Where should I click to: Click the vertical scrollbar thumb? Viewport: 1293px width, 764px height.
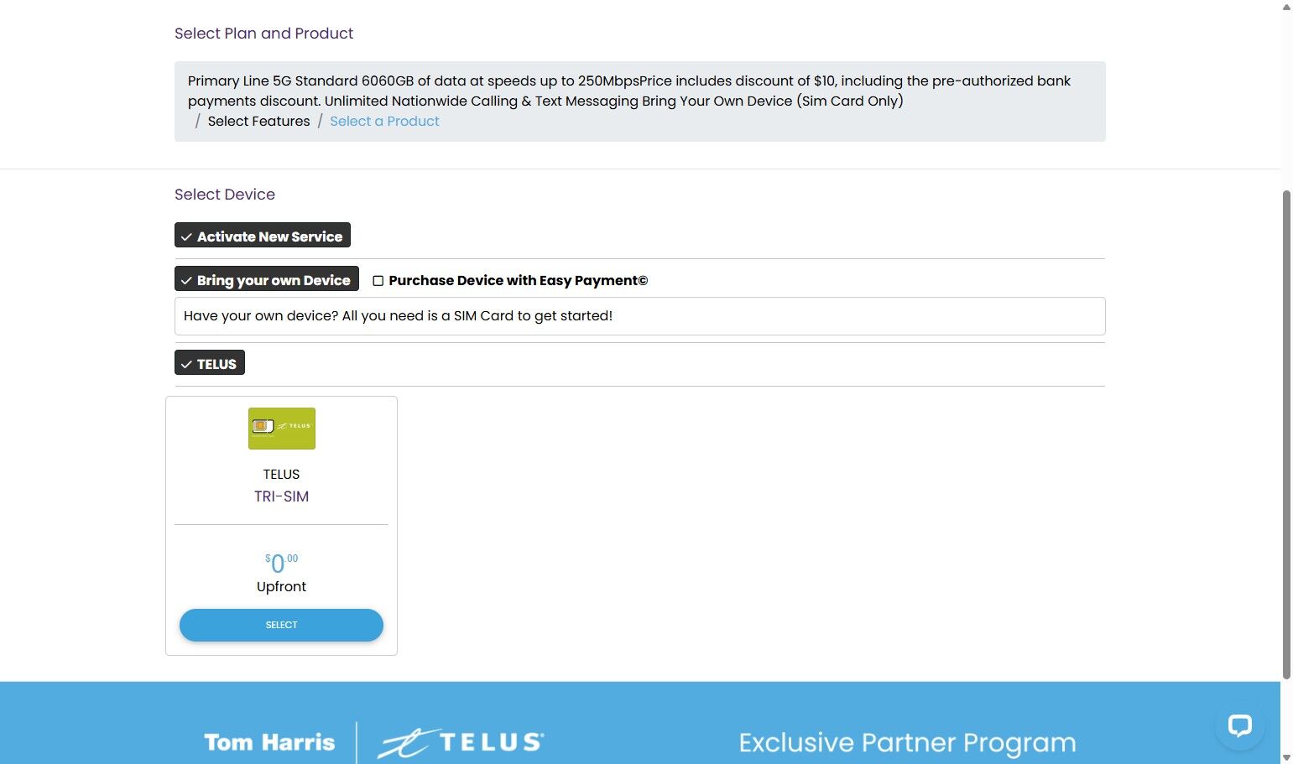[1286, 434]
